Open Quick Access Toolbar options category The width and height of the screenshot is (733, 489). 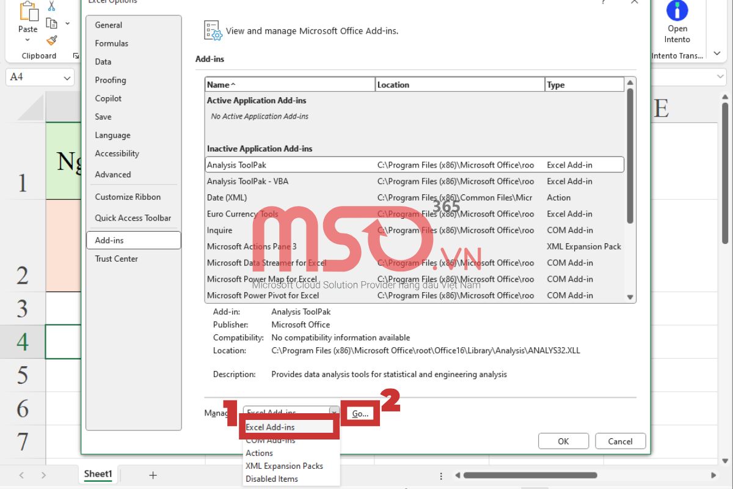[134, 218]
